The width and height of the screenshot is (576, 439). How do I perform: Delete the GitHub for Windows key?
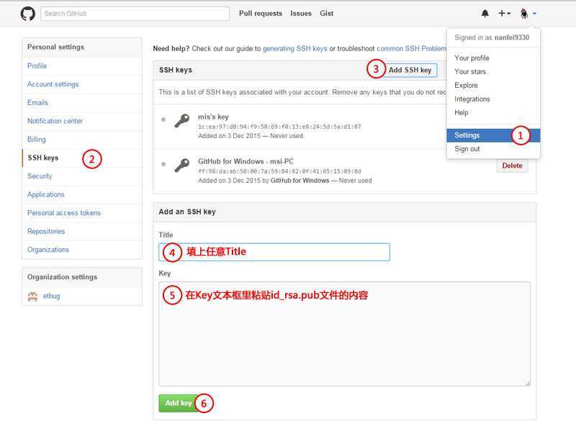point(512,166)
